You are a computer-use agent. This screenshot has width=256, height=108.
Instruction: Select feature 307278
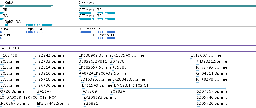[117, 61]
